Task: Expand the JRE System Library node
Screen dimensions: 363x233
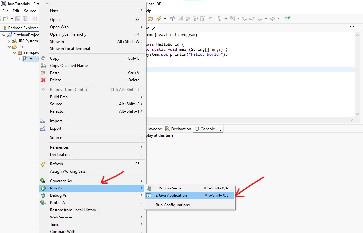Action: (9, 41)
